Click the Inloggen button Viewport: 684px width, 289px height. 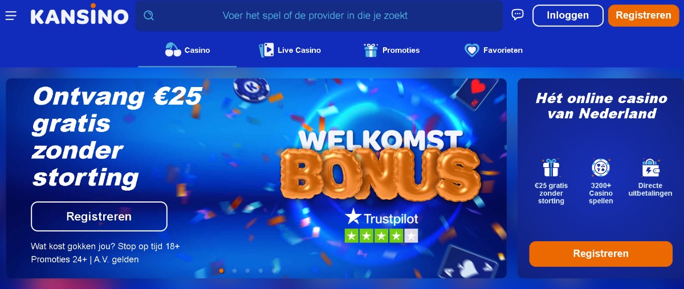click(568, 15)
